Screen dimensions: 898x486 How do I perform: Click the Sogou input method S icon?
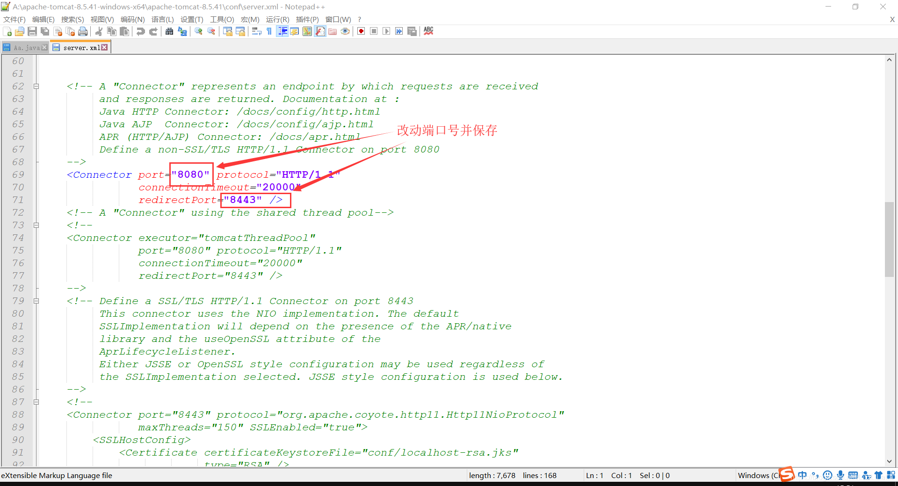coord(787,474)
